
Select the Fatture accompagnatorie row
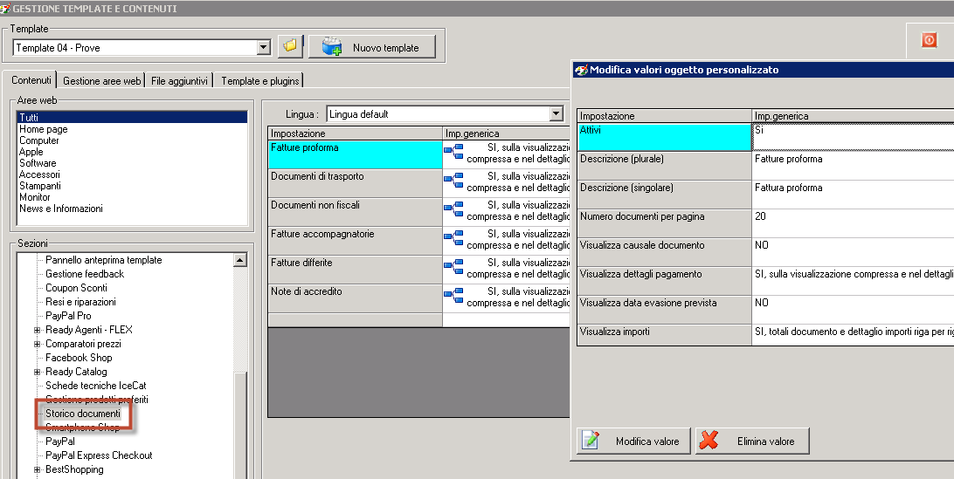click(356, 241)
